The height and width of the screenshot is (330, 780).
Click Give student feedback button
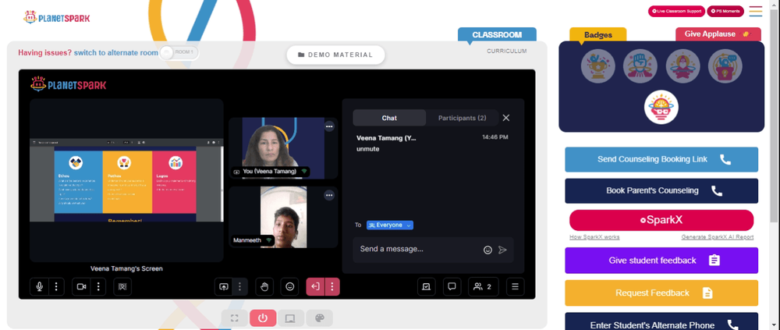pyautogui.click(x=661, y=261)
